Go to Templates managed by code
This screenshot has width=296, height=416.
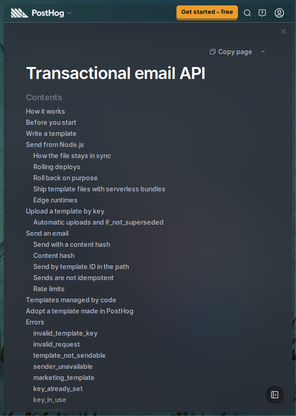71,300
